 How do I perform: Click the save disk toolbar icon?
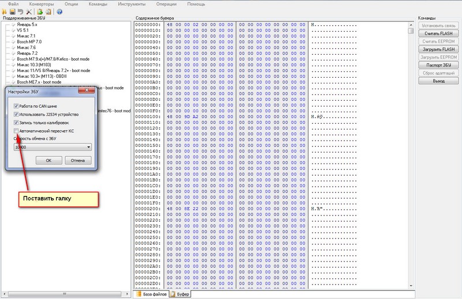pyautogui.click(x=13, y=12)
